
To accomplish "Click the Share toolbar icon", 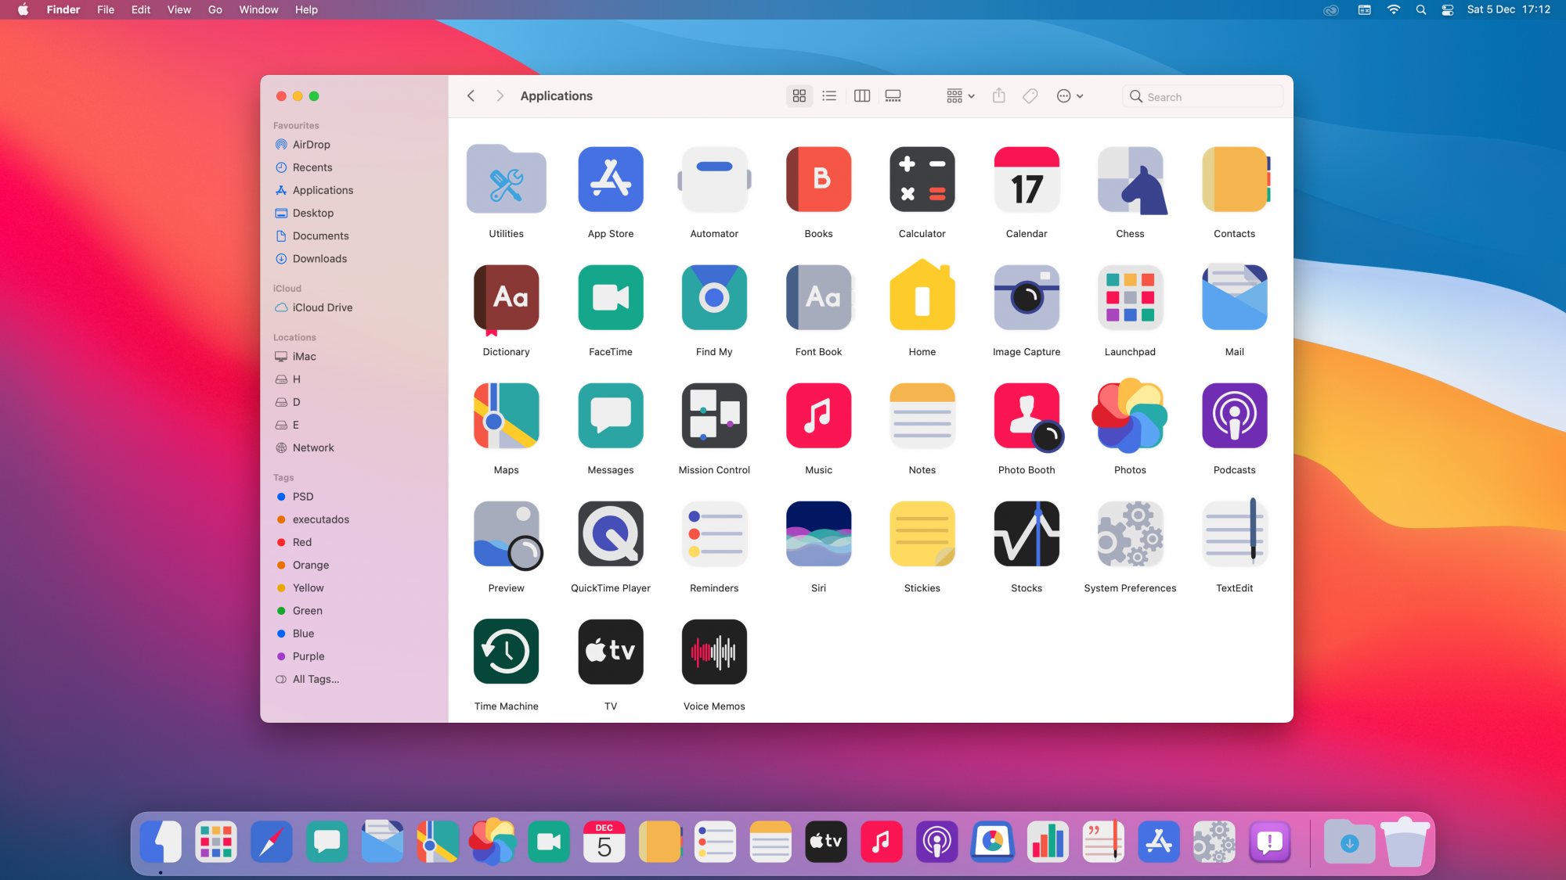I will click(x=998, y=95).
